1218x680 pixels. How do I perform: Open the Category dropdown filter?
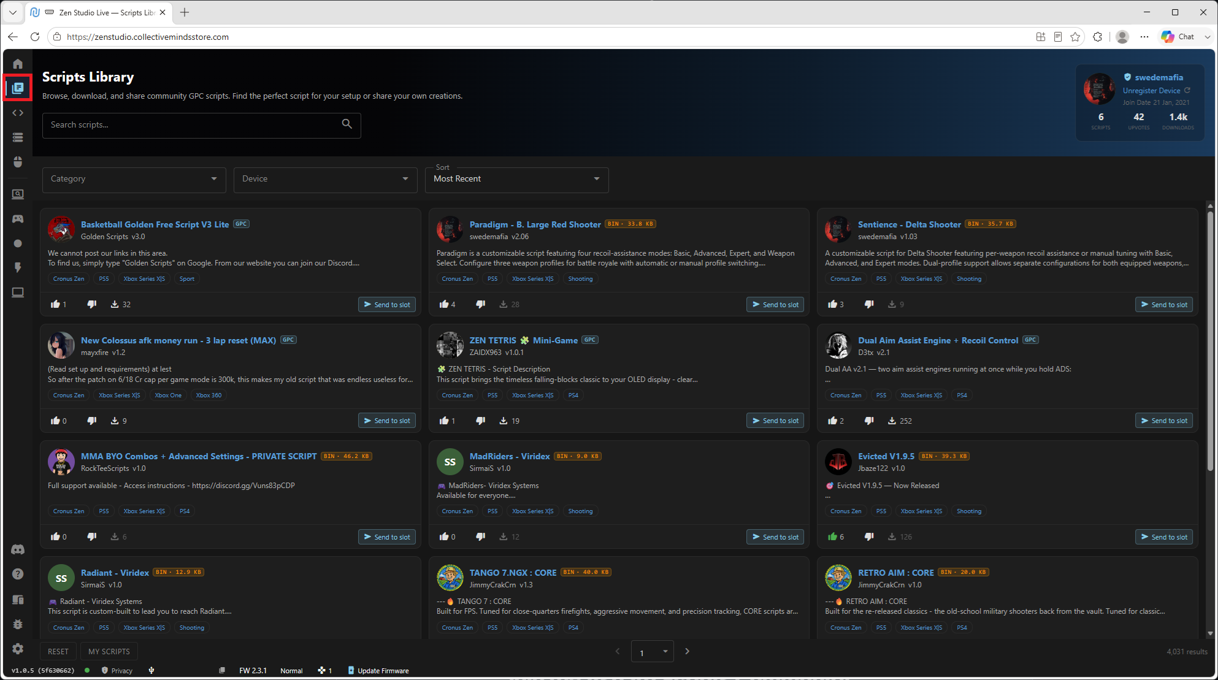point(134,179)
